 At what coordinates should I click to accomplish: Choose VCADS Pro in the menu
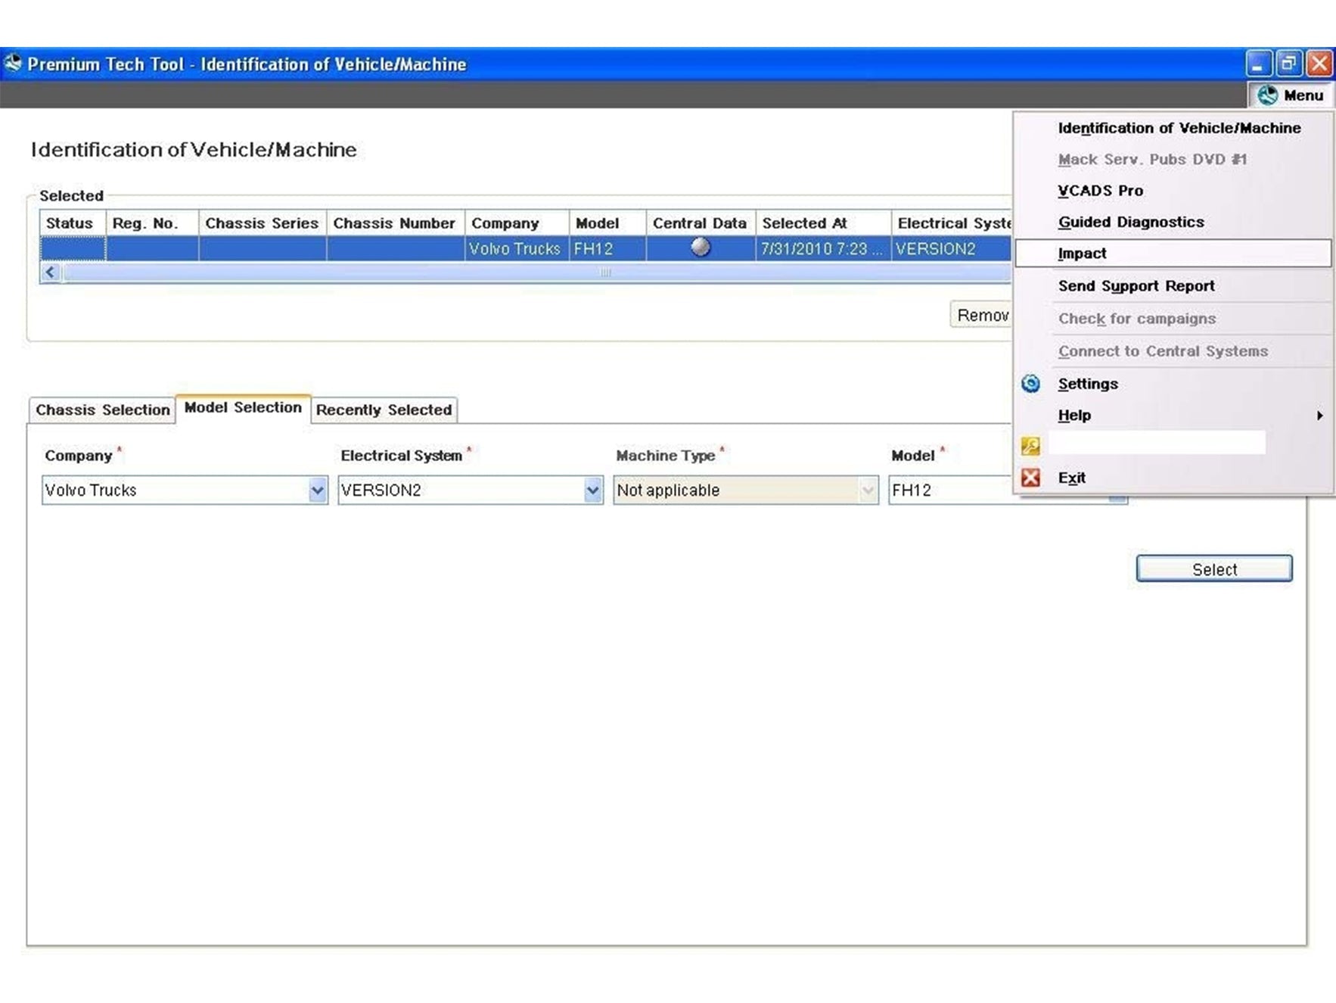(x=1100, y=191)
